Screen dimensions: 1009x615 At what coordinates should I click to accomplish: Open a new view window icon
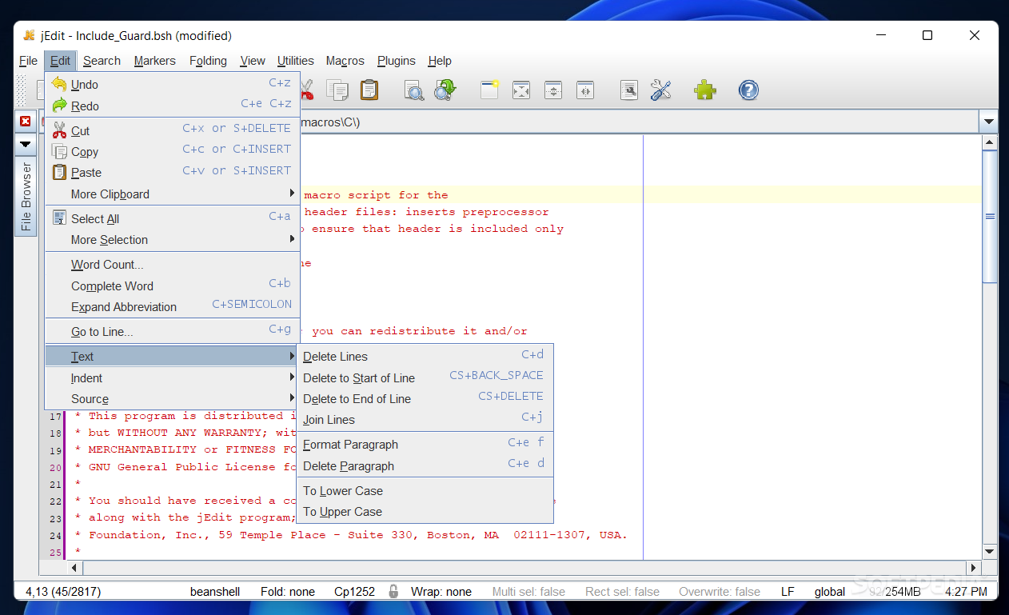click(x=489, y=90)
